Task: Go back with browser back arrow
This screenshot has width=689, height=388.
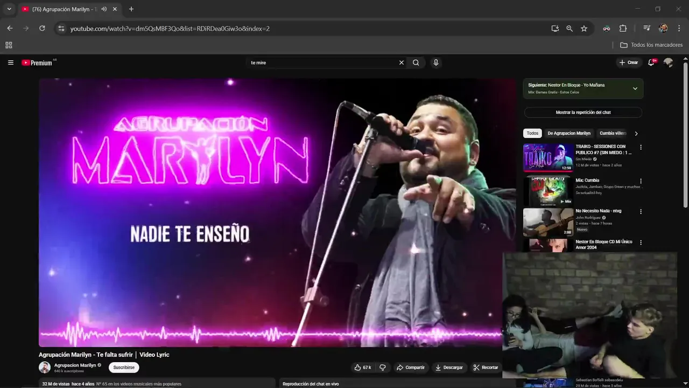Action: (10, 29)
